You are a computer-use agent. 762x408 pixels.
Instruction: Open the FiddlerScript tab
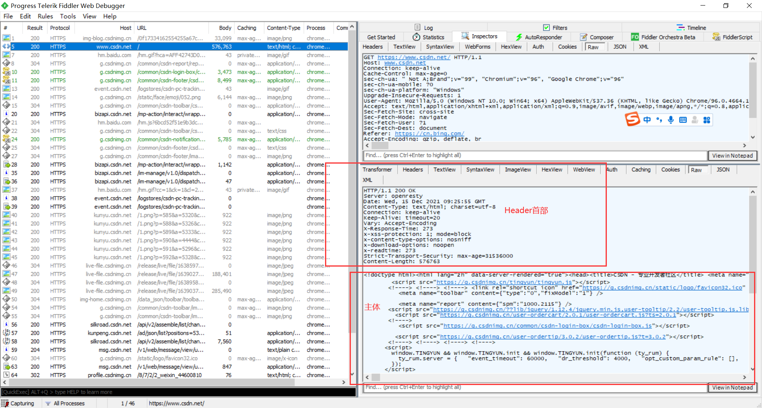pos(733,37)
